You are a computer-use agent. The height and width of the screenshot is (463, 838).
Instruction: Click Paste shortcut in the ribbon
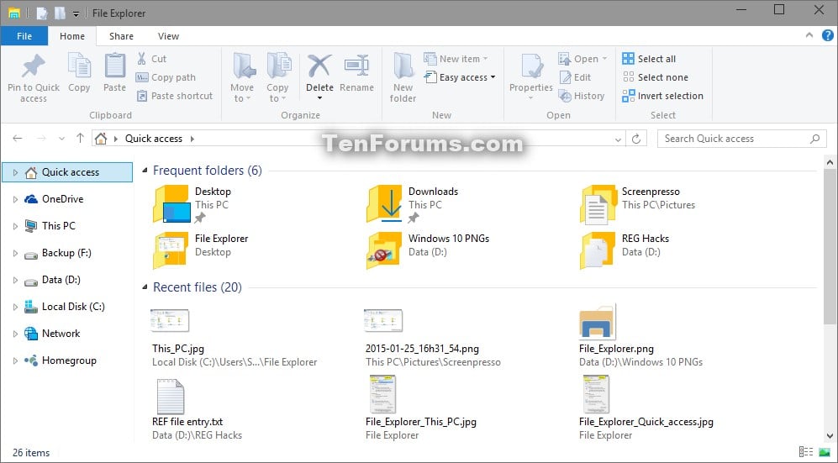pos(175,96)
